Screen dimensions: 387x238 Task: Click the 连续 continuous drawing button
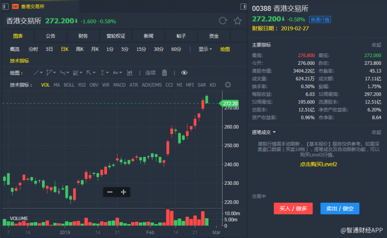[150, 73]
